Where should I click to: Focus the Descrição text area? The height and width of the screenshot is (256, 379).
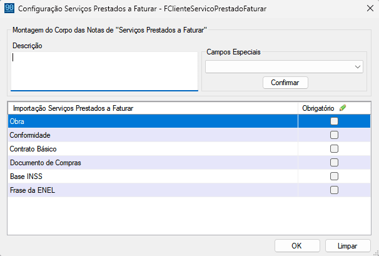point(104,71)
